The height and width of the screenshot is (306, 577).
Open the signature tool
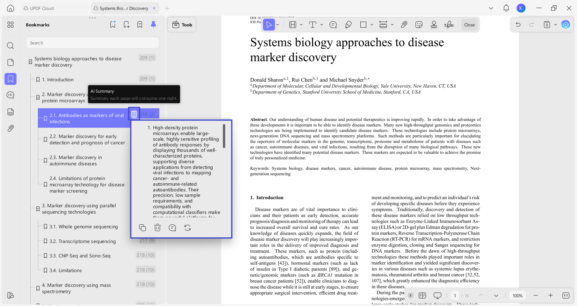pyautogui.click(x=449, y=25)
